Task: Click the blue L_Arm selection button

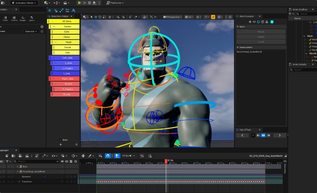Action: point(68,63)
